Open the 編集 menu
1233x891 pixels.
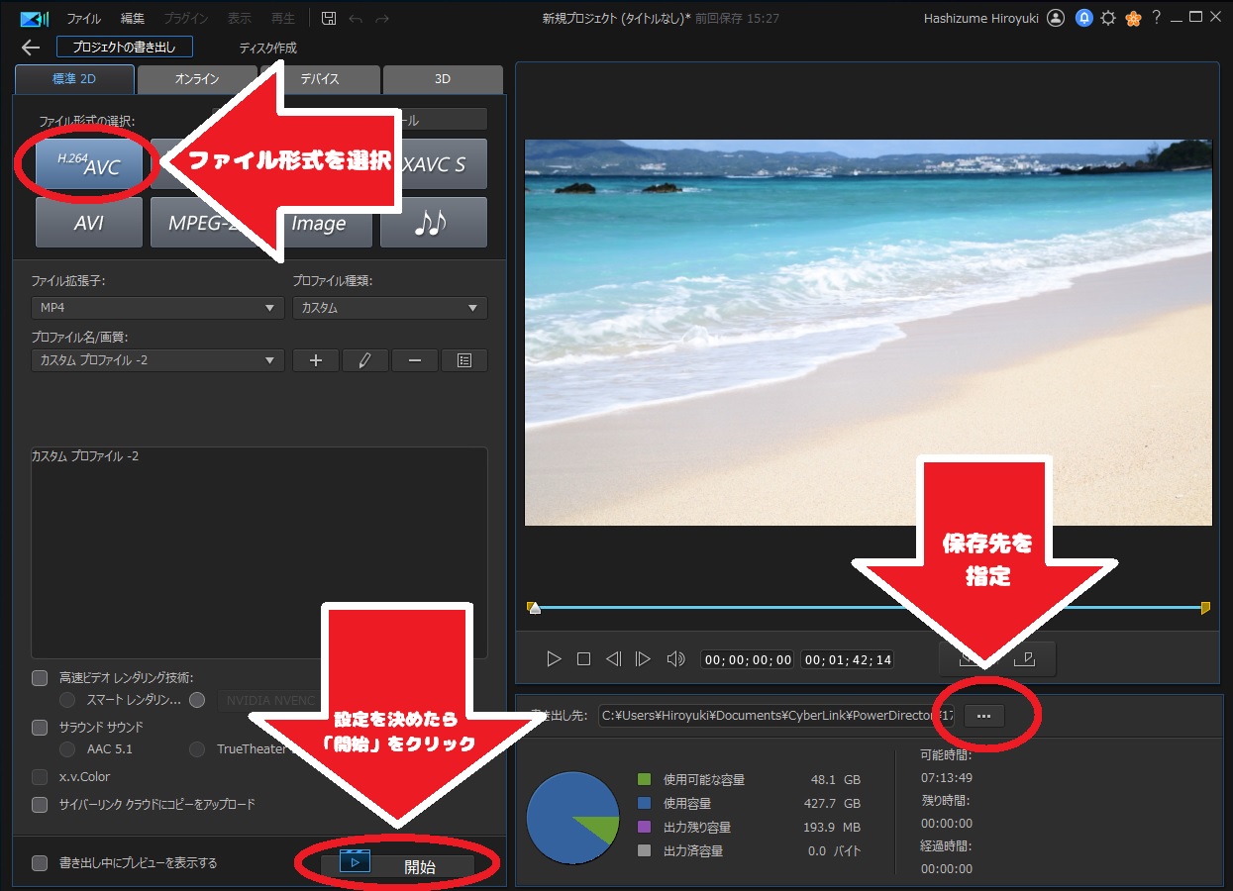[132, 19]
